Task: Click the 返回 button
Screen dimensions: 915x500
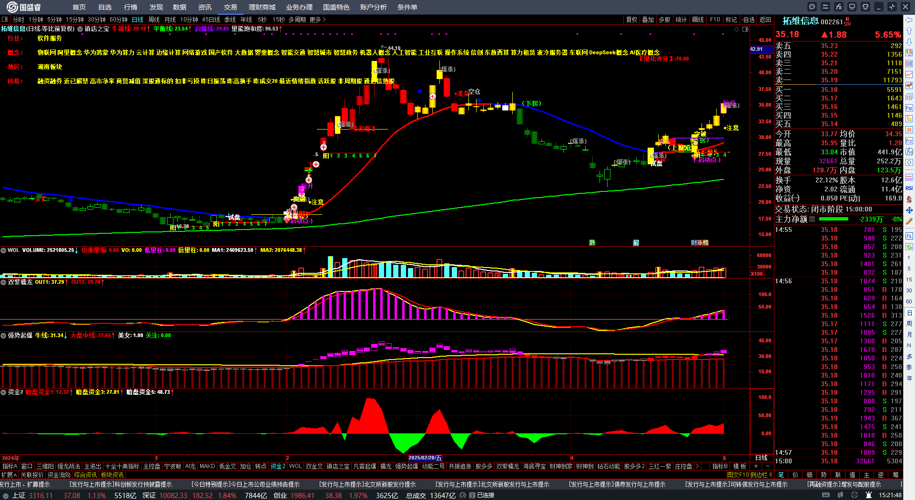Action: 765,20
